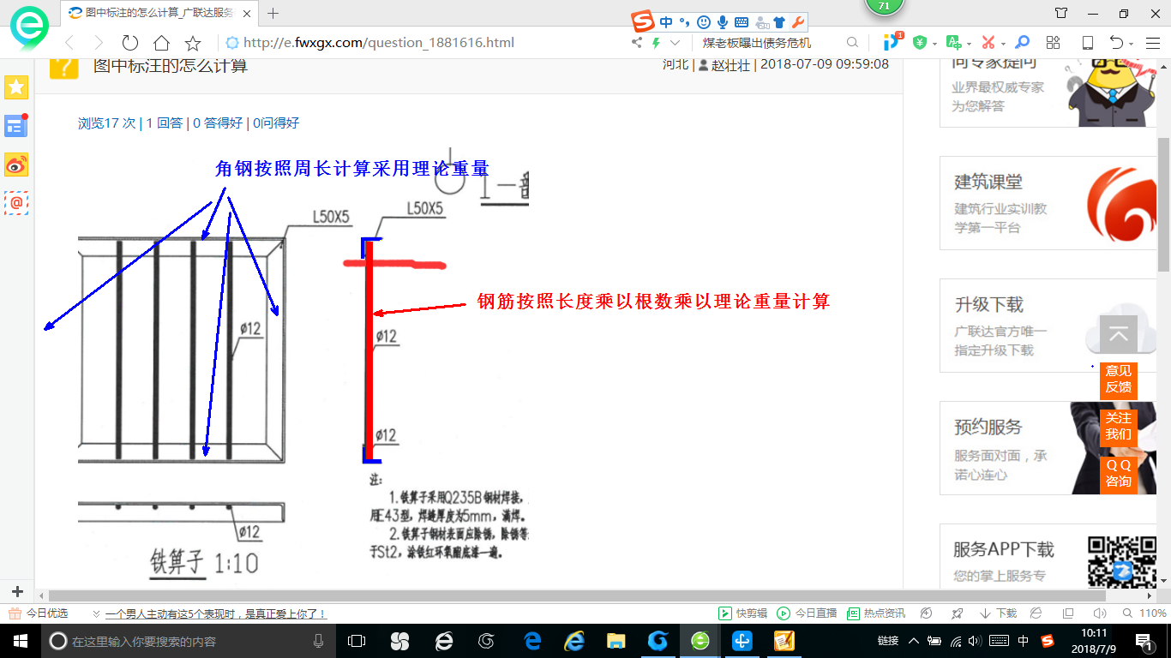This screenshot has width=1171, height=658.
Task: Open Sogou IME wrench settings
Action: [797, 22]
